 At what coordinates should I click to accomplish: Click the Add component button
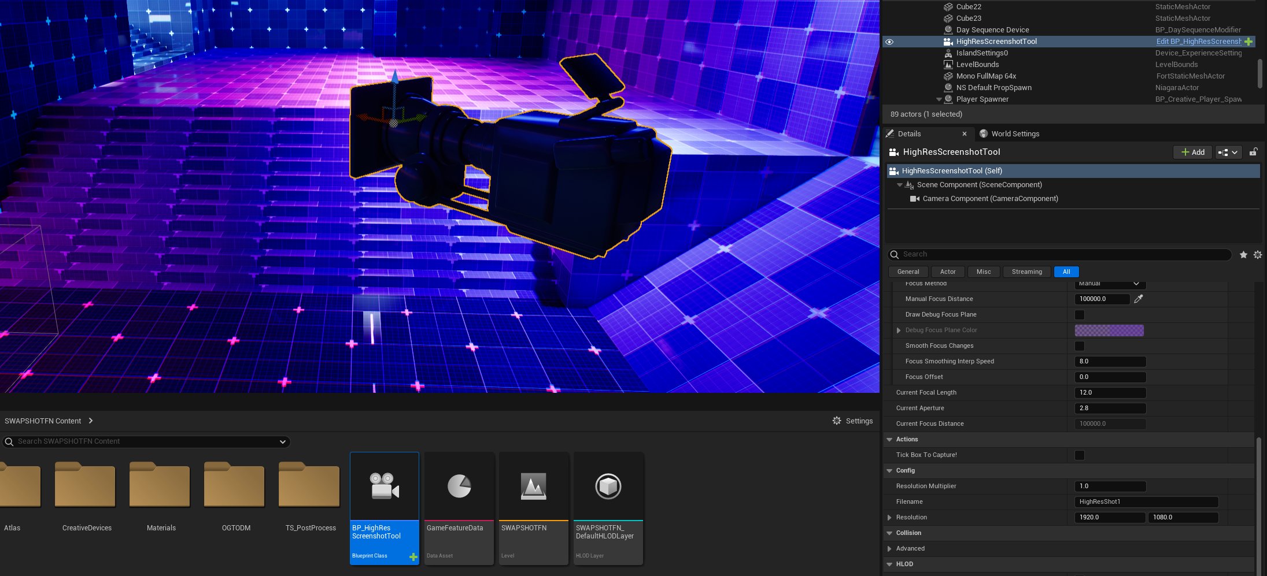click(1192, 153)
